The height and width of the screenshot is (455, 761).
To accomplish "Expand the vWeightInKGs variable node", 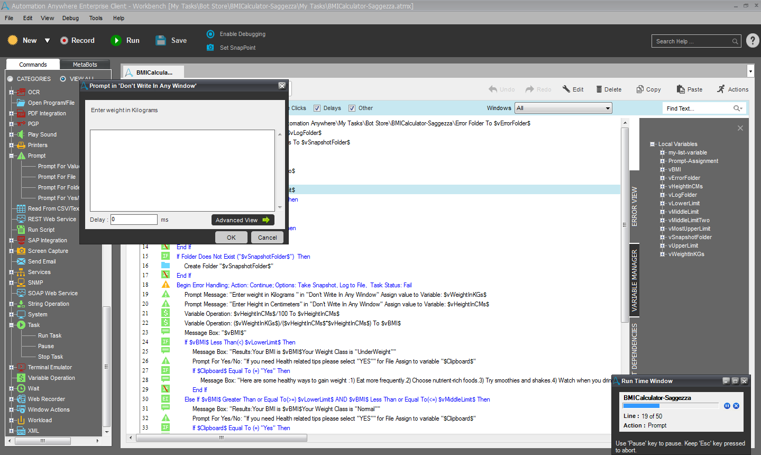I will [x=662, y=254].
